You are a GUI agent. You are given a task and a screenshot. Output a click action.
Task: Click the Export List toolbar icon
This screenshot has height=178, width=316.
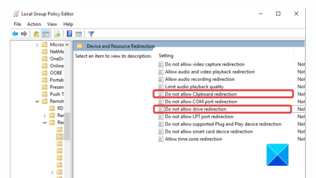click(x=58, y=34)
